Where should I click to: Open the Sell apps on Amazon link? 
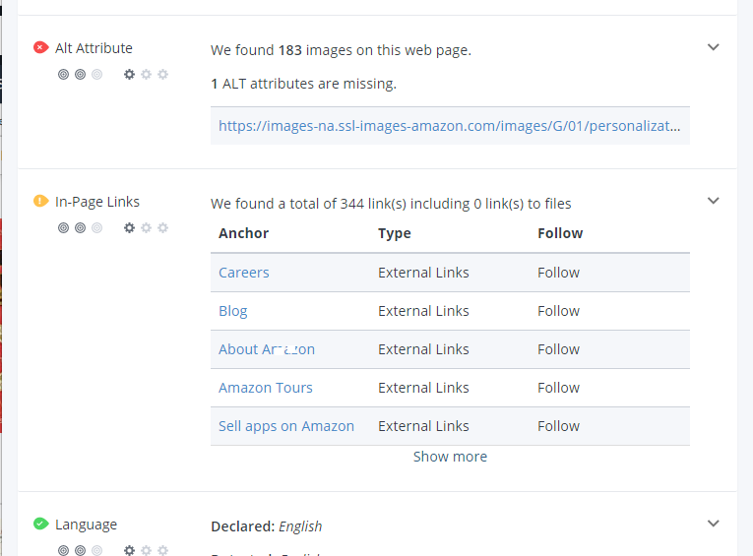click(286, 426)
